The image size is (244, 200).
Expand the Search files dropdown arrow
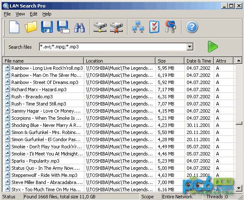pos(189,47)
